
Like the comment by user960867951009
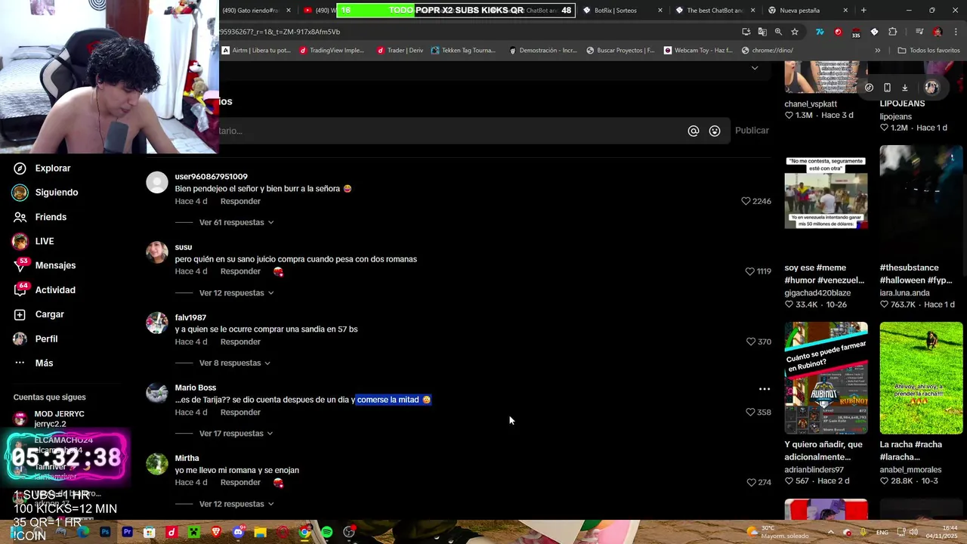[746, 201]
